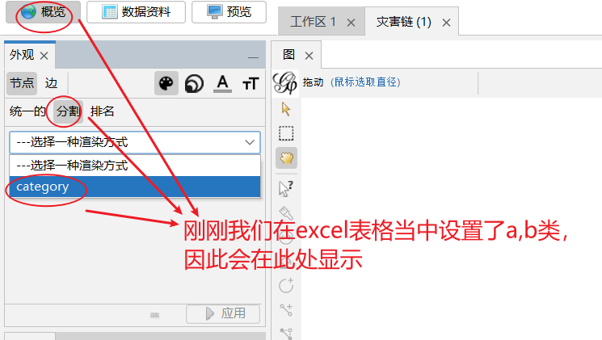
Task: Select the color palette icon
Action: pos(166,83)
